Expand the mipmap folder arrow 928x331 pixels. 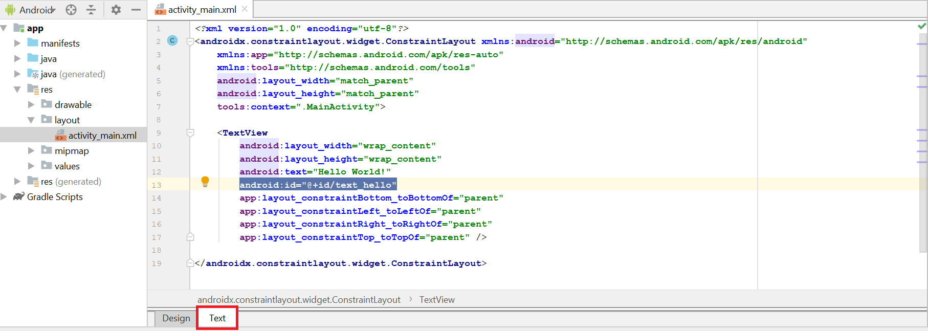[x=31, y=151]
